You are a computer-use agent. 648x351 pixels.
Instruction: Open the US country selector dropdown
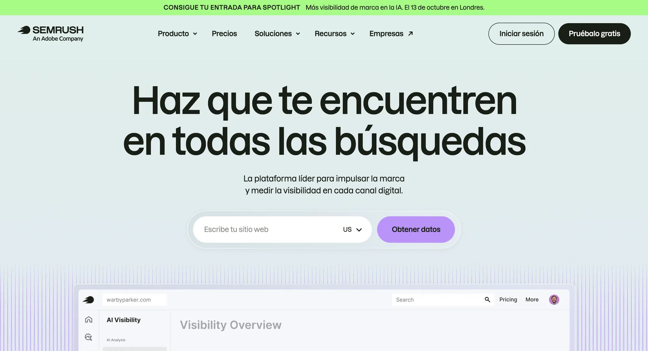[352, 229]
